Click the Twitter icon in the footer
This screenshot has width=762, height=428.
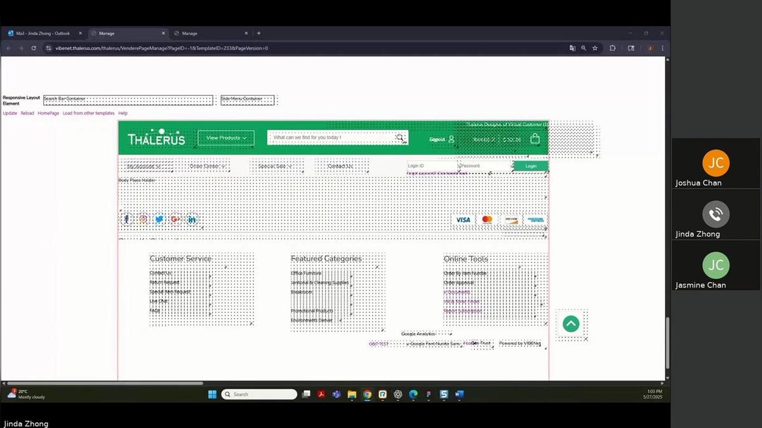[x=159, y=219]
